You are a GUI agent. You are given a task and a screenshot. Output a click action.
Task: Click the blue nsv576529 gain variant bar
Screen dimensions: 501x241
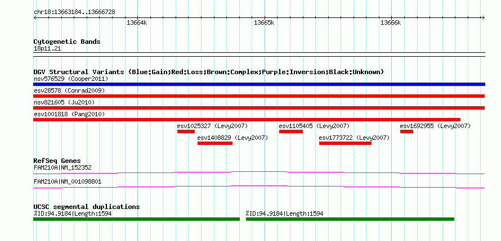coord(259,84)
